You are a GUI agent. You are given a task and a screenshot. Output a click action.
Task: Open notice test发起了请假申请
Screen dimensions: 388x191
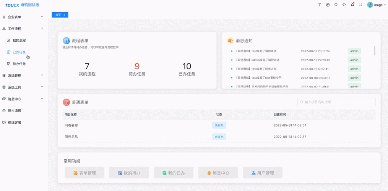(x=256, y=51)
